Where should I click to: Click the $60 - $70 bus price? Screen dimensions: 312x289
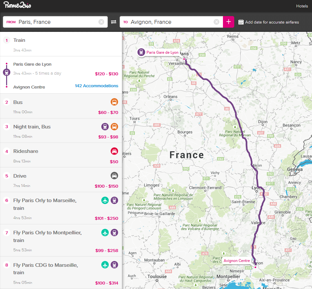click(x=108, y=113)
